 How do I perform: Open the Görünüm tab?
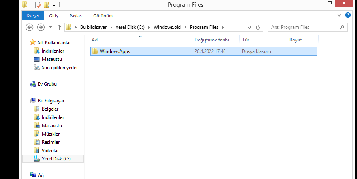tap(103, 16)
